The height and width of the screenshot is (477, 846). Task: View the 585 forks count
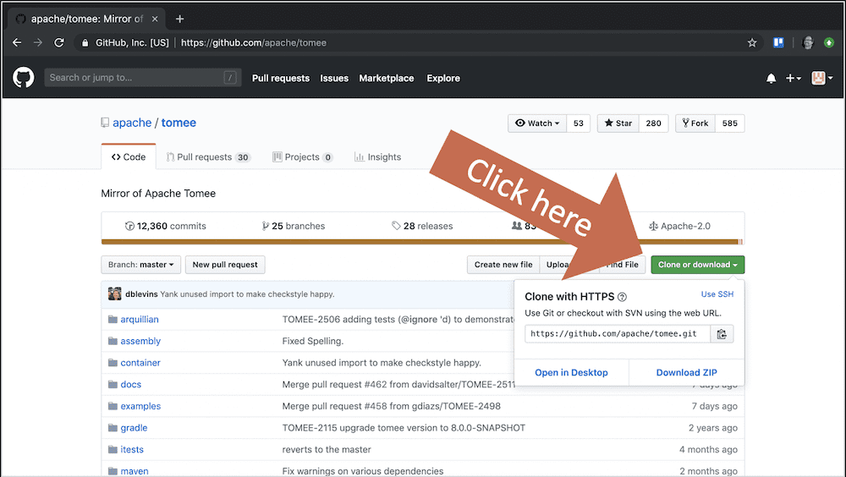point(729,123)
